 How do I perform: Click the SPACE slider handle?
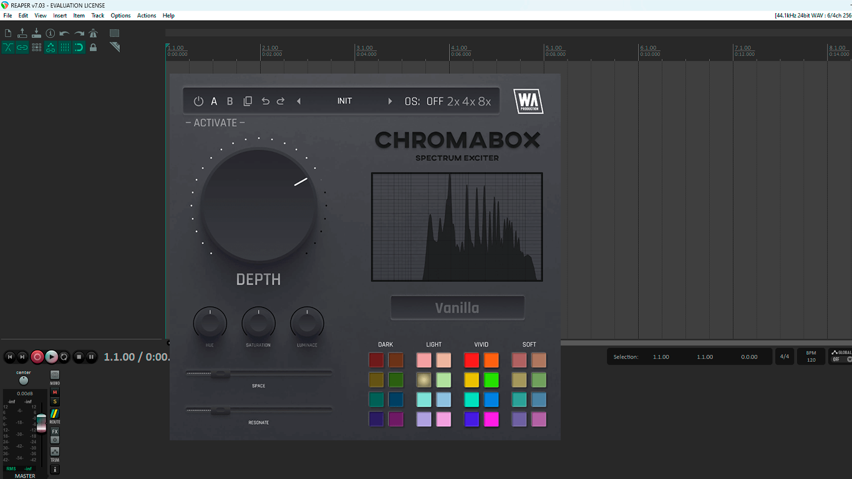221,374
